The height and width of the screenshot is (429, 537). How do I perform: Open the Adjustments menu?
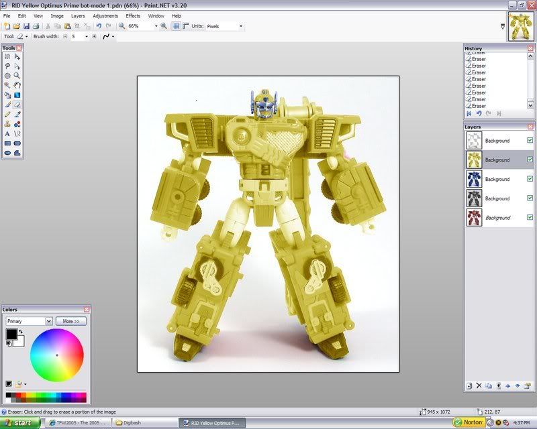pos(105,15)
